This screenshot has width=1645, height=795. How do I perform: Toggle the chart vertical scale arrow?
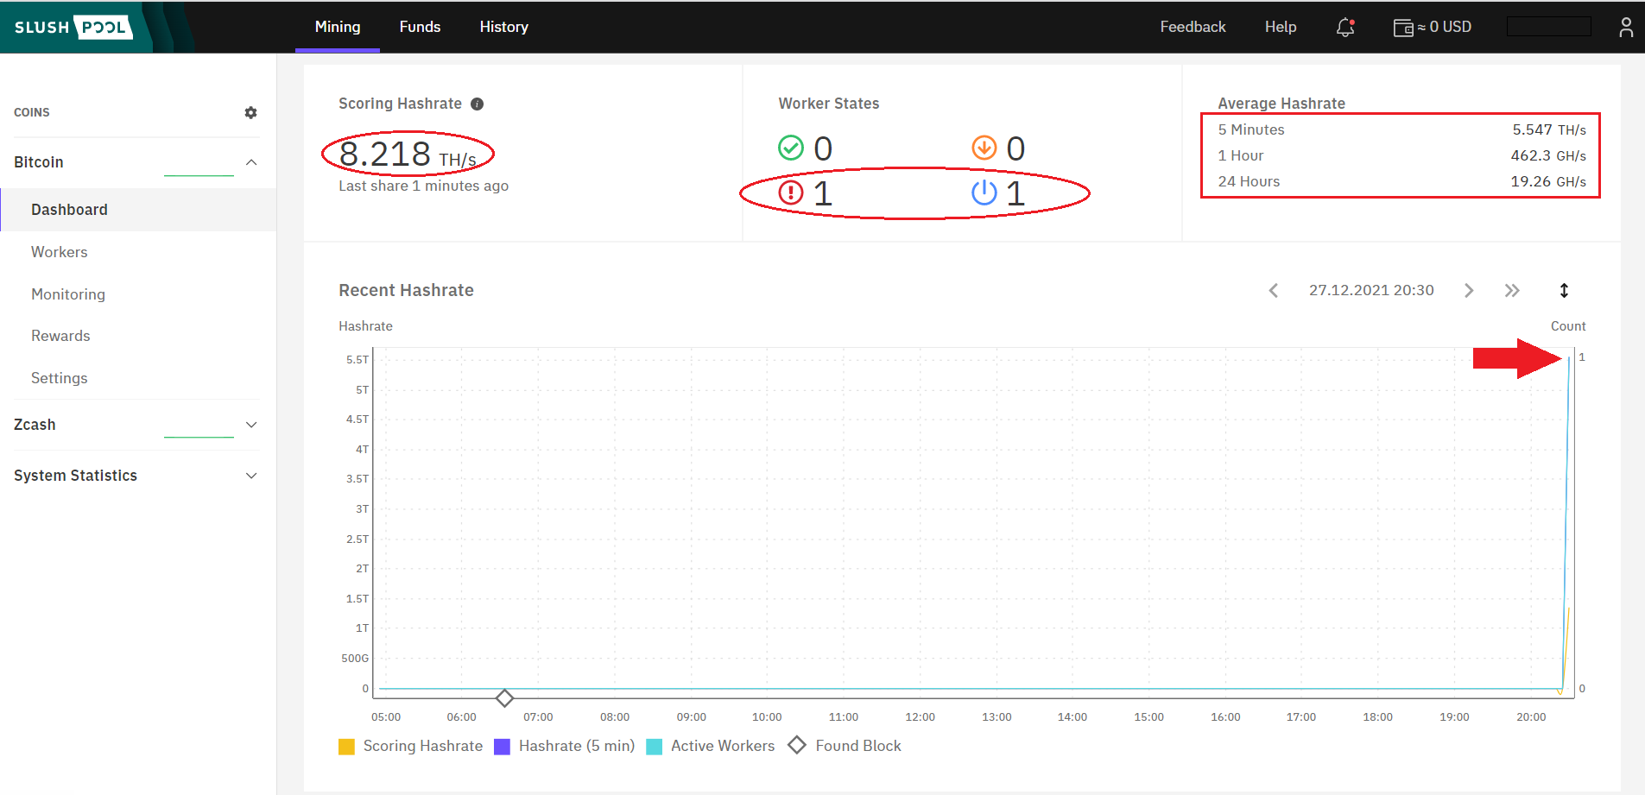pos(1564,290)
